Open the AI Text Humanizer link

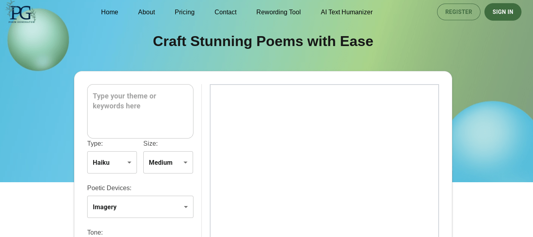tap(347, 12)
